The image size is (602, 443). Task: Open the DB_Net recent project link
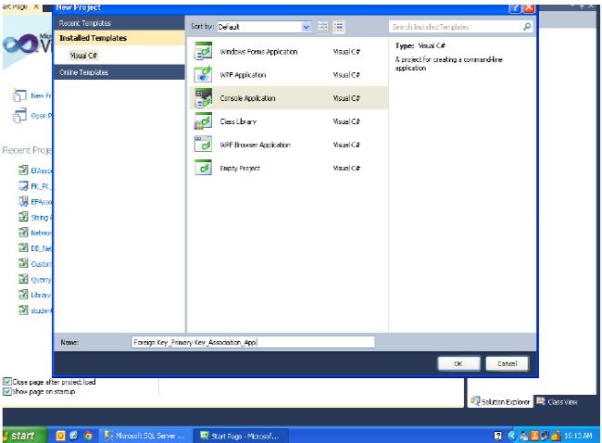(41, 248)
